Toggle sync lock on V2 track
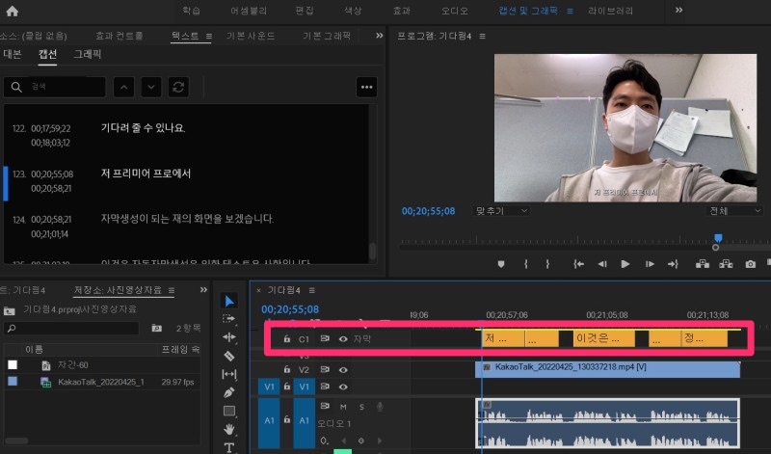 click(x=325, y=369)
